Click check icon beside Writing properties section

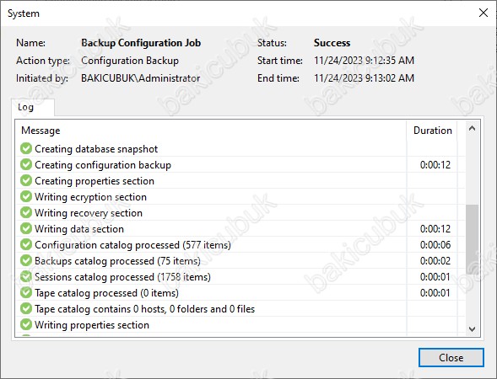pyautogui.click(x=26, y=324)
